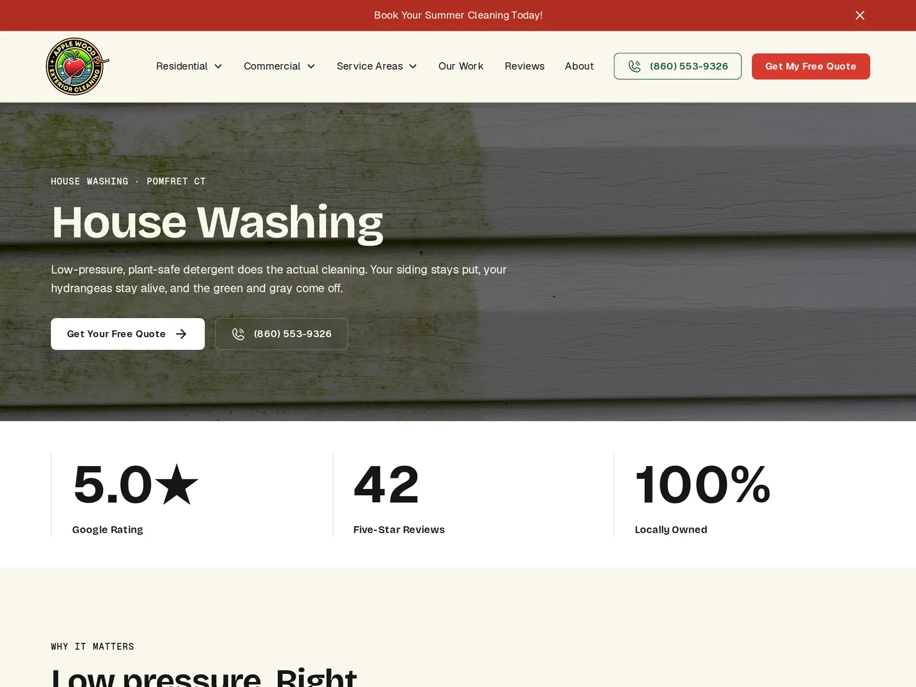Click the 42 reviews count
916x687 pixels.
(x=386, y=485)
